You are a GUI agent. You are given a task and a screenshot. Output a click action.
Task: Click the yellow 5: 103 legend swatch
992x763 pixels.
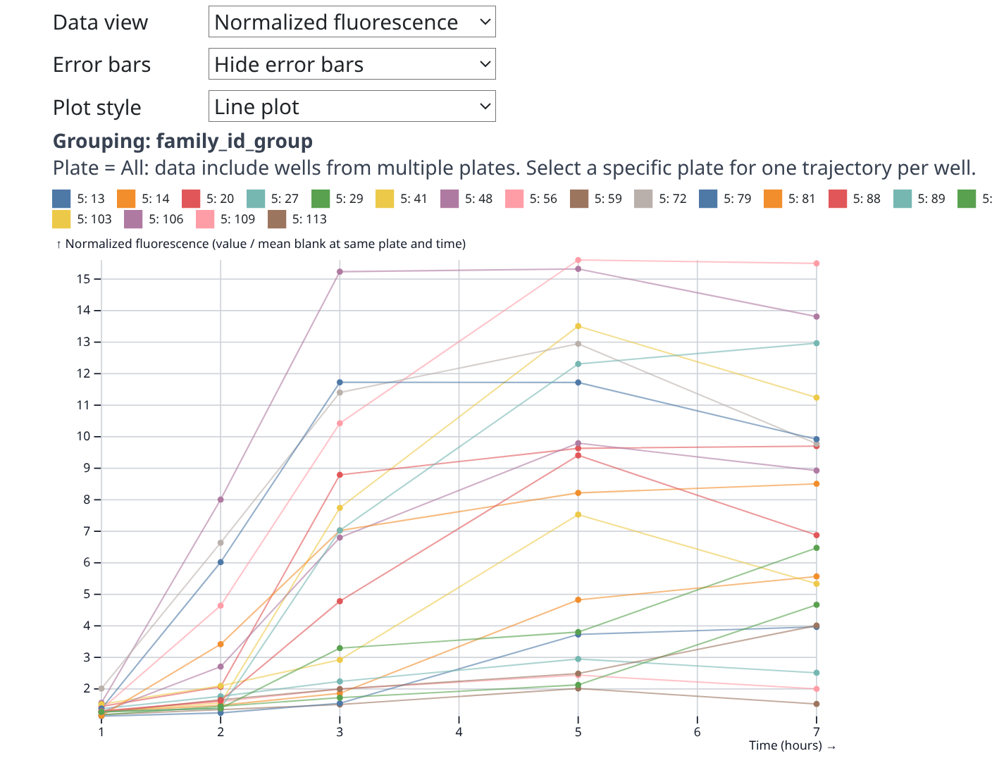click(62, 219)
